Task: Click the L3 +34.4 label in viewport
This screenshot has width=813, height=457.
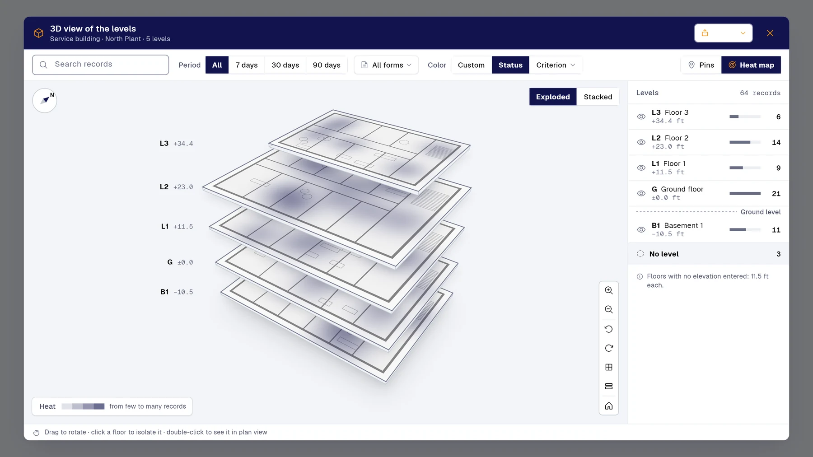Action: click(x=176, y=144)
